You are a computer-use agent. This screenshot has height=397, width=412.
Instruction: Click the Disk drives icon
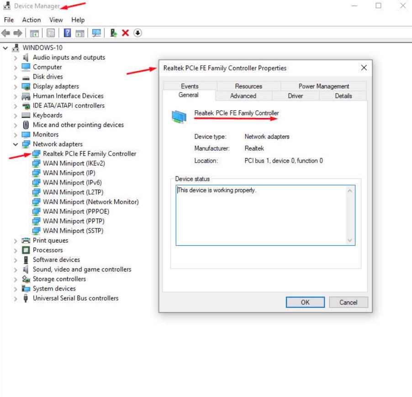26,77
